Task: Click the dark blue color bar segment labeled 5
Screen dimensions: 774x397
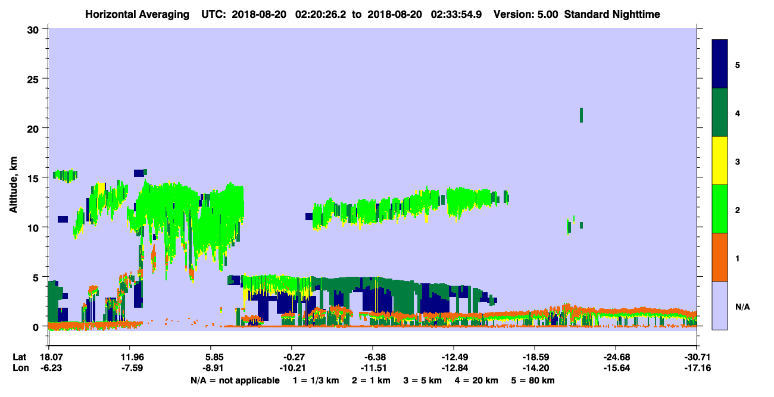Action: pos(720,64)
